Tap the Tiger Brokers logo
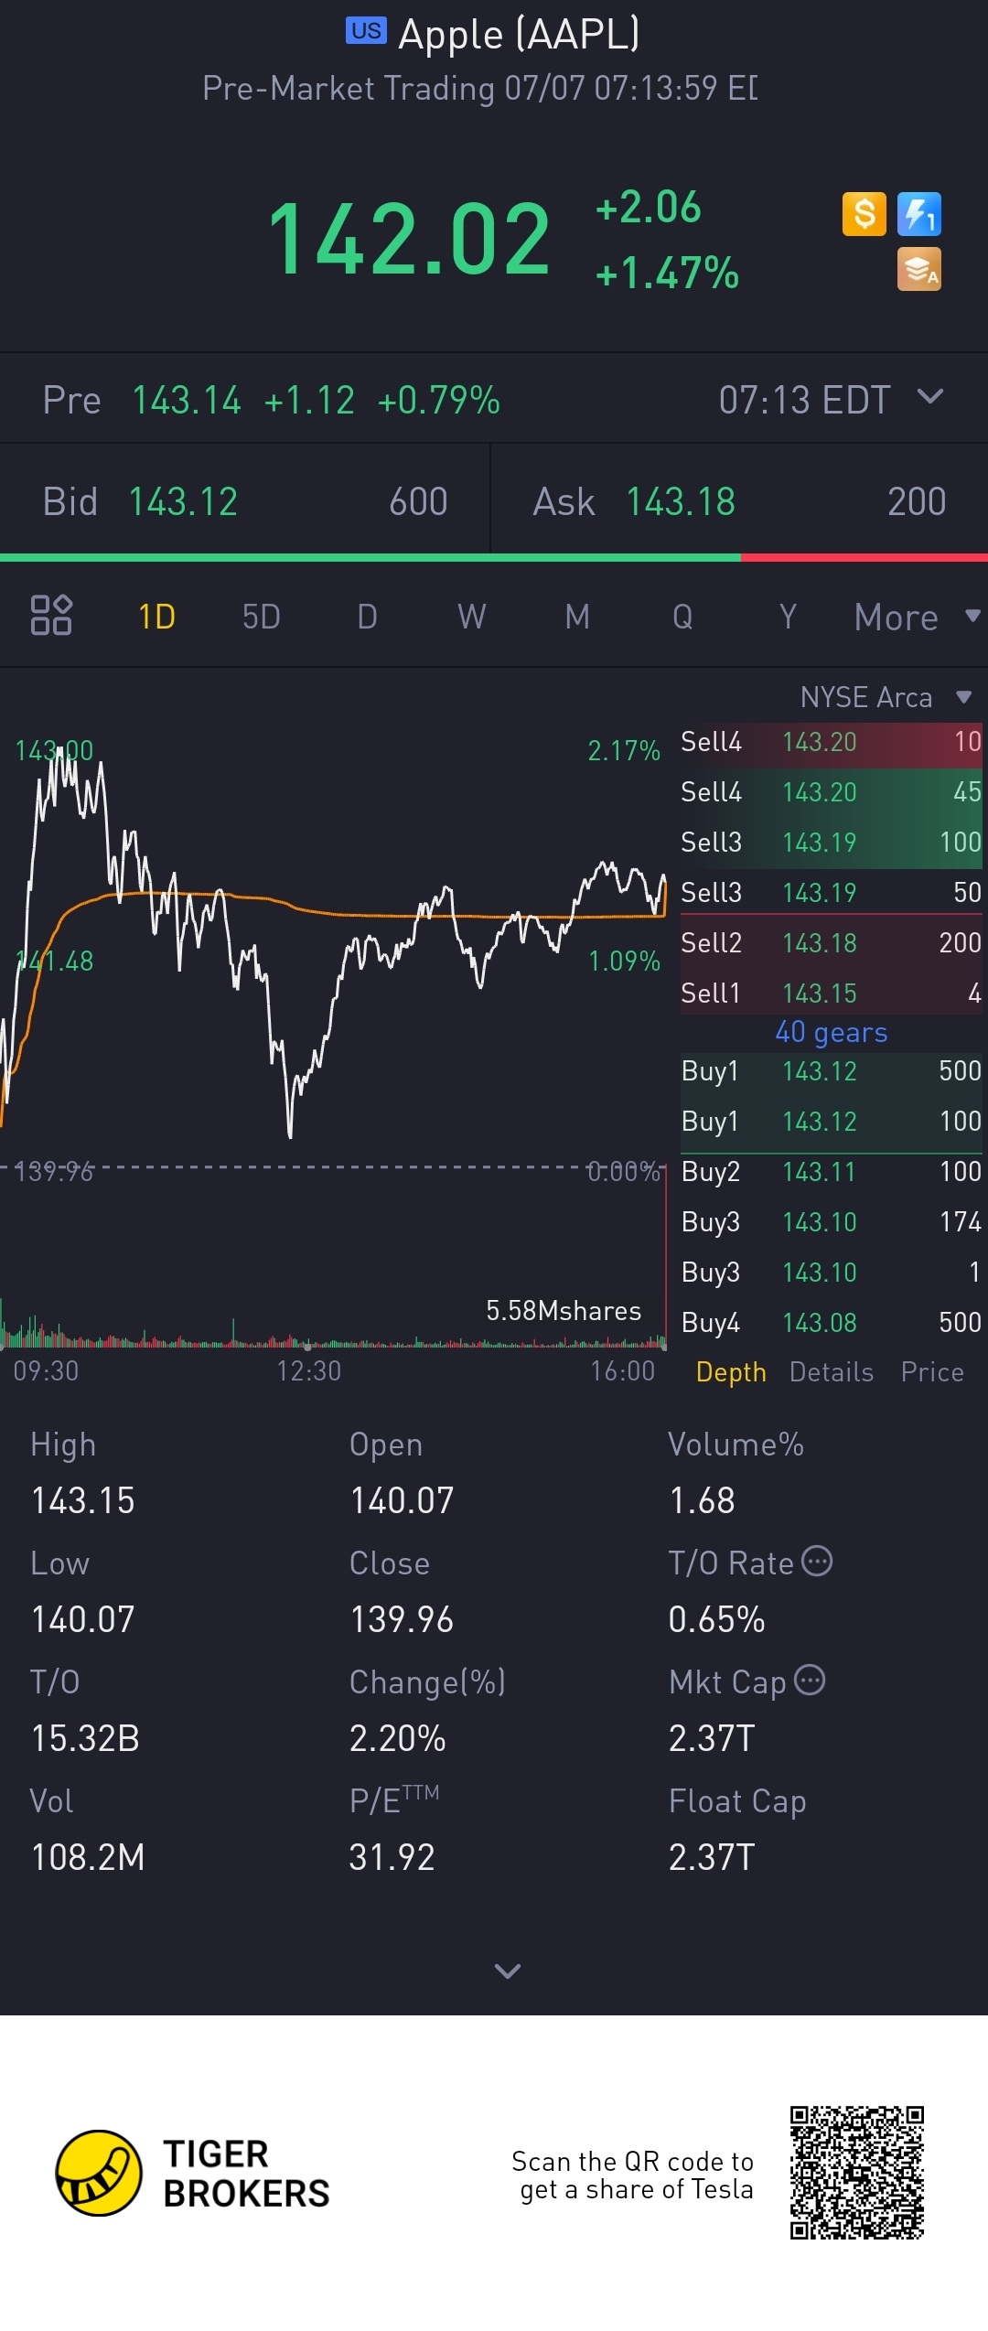Image resolution: width=988 pixels, height=2331 pixels. (x=192, y=2173)
